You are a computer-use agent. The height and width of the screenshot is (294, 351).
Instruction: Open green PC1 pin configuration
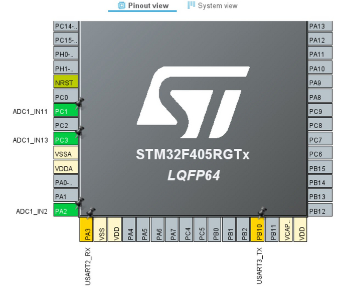point(66,111)
